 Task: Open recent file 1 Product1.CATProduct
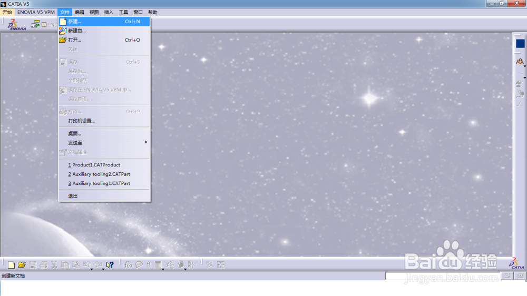click(104, 165)
